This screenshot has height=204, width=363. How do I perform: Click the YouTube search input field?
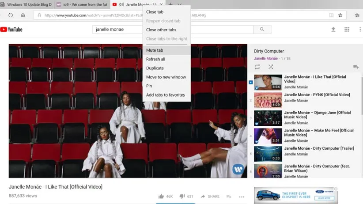[x=172, y=30]
